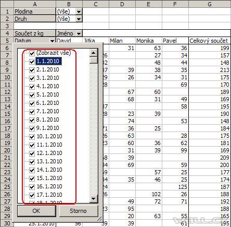Image resolution: width=231 pixels, height=227 pixels.
Task: Toggle the 3.1.2010 checkbox
Action: [32, 78]
